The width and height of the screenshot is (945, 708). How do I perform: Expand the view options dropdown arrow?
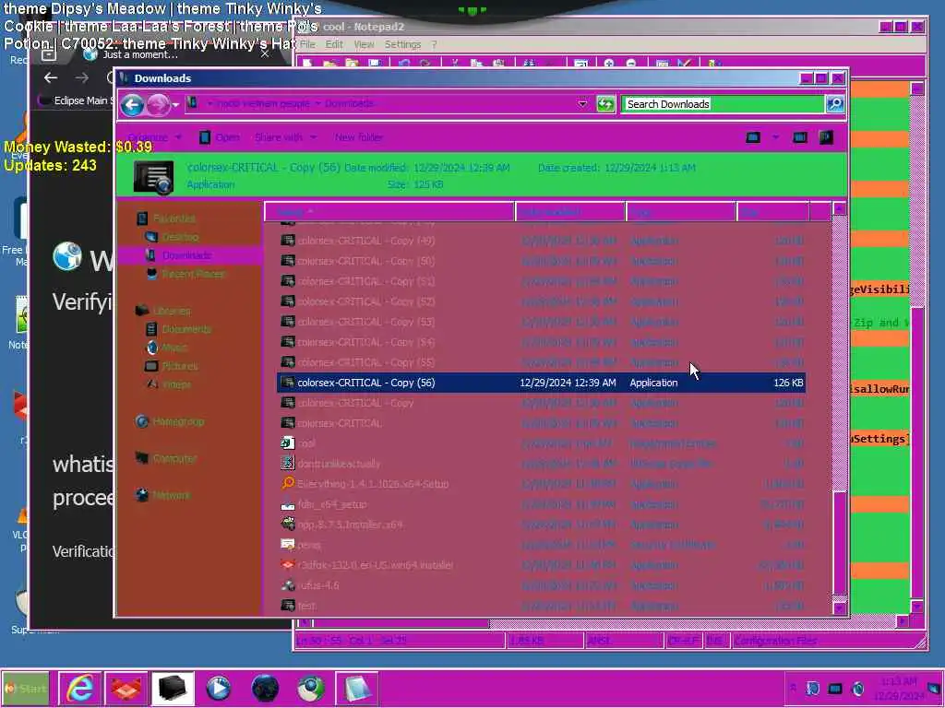tap(775, 137)
